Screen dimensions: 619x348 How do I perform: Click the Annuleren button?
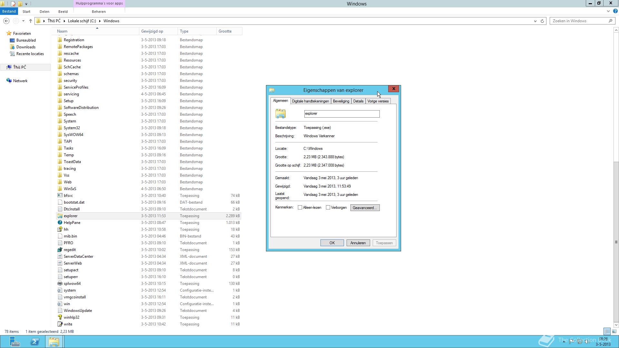[358, 243]
